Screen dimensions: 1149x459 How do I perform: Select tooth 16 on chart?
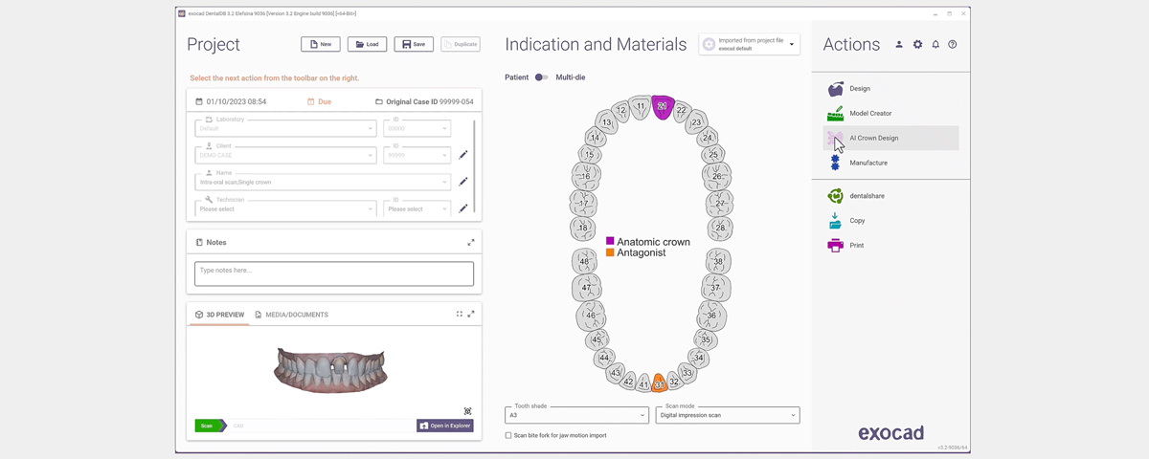(x=585, y=176)
